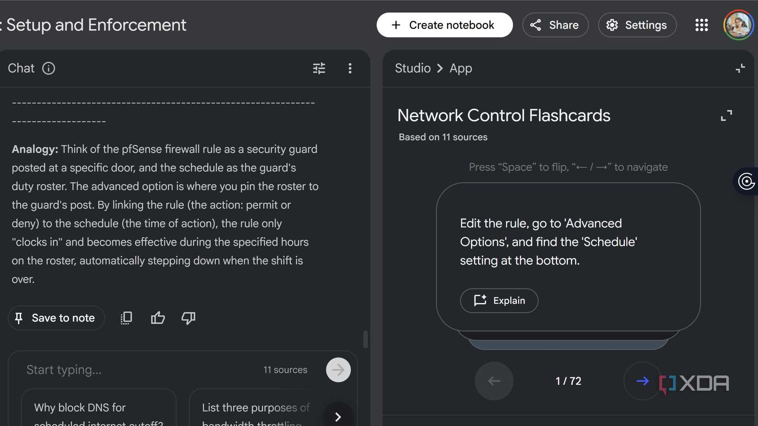The height and width of the screenshot is (426, 758).
Task: Open Google apps grid
Action: tap(701, 25)
